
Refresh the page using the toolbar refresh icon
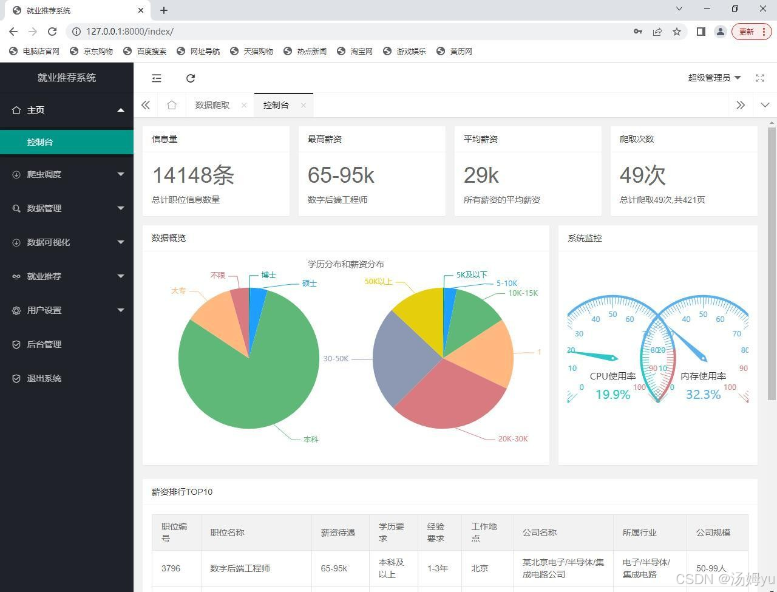tap(191, 78)
